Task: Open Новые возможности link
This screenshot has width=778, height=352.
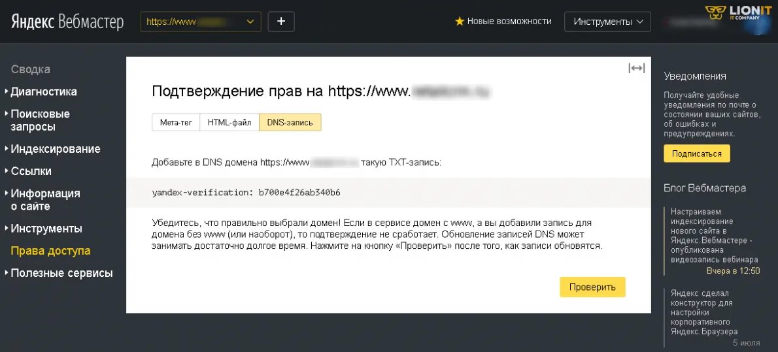Action: [x=509, y=22]
